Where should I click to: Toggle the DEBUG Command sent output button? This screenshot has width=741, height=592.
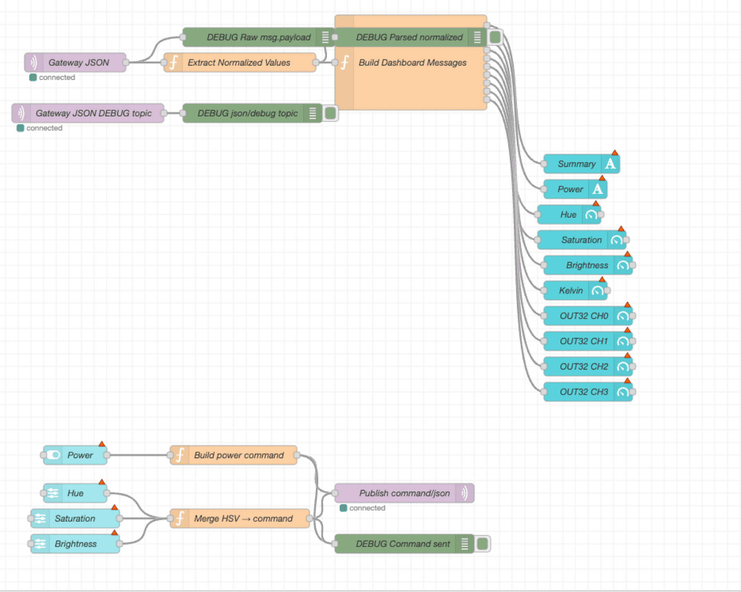tap(483, 544)
